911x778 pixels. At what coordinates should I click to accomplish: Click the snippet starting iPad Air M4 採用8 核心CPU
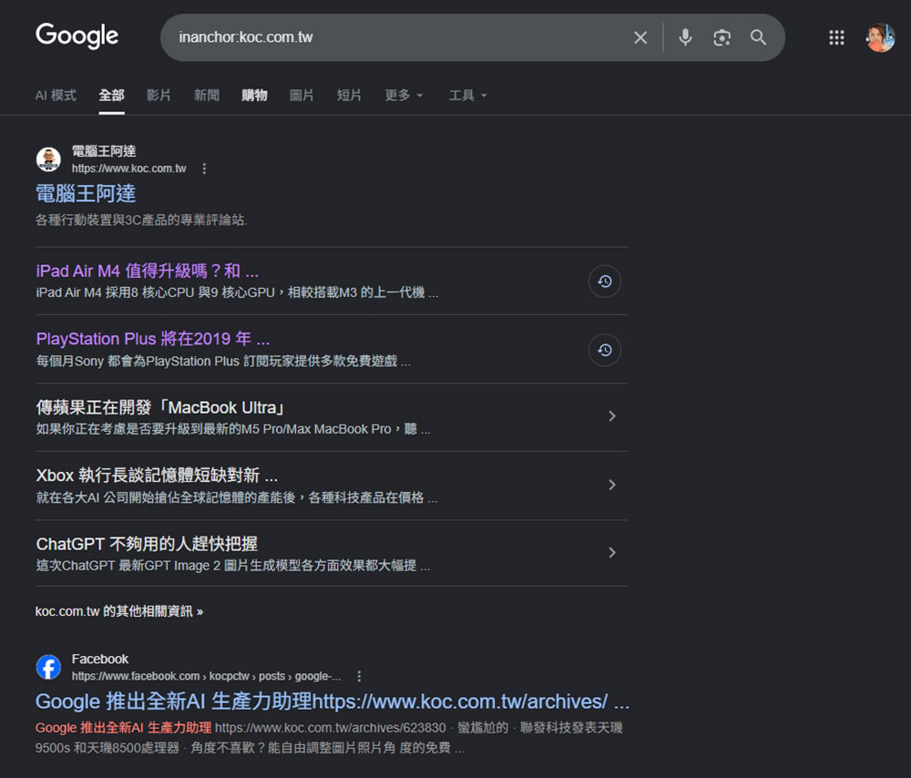[237, 292]
